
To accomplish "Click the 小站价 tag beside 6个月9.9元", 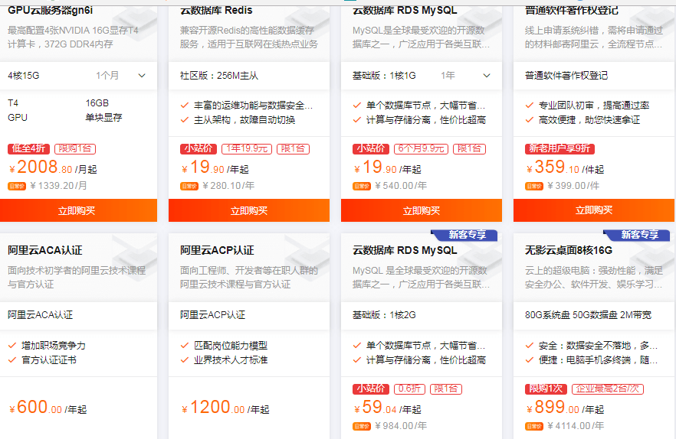I will (371, 149).
